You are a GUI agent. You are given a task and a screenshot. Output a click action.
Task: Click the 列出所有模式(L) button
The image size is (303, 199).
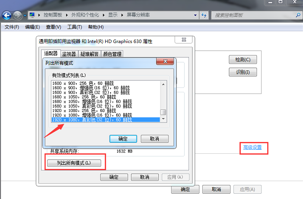coord(74,163)
